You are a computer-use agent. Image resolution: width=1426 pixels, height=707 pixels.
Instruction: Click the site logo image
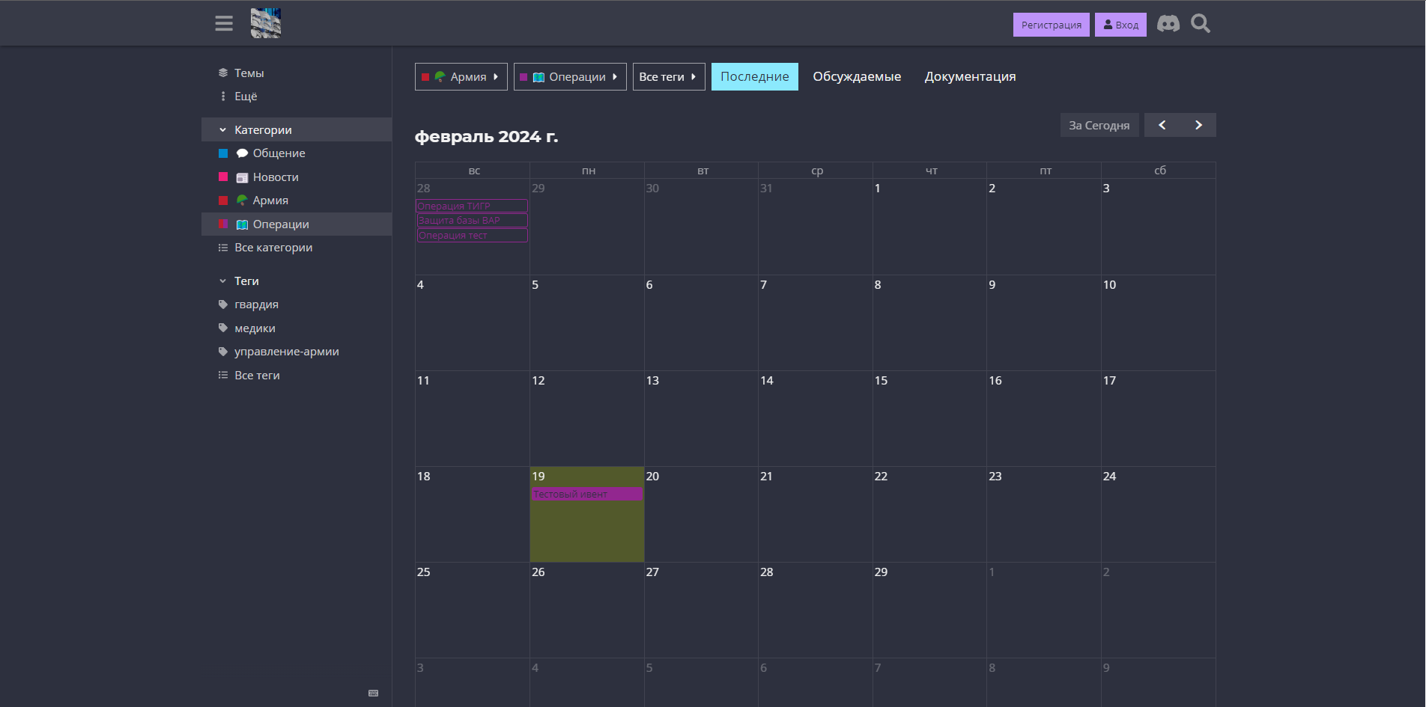point(266,23)
